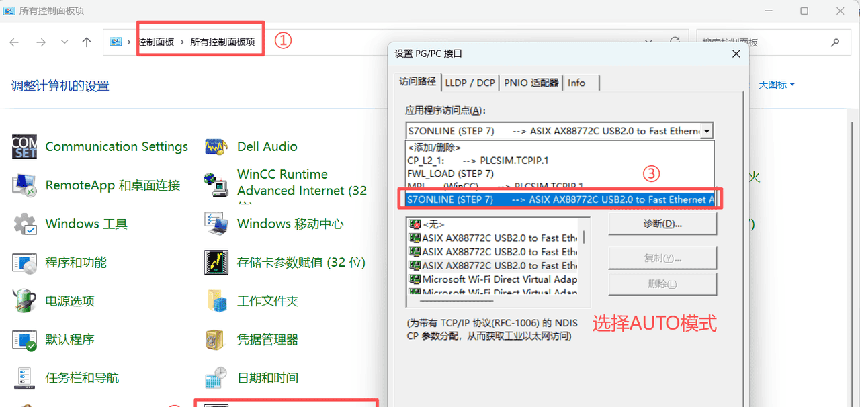Click the 诊断(D)... button

[x=662, y=224]
